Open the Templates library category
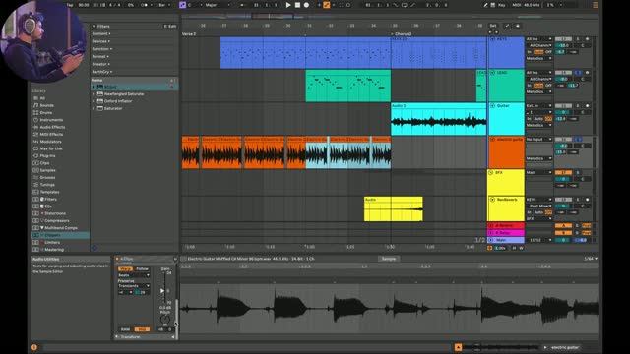The image size is (630, 354). (x=49, y=192)
